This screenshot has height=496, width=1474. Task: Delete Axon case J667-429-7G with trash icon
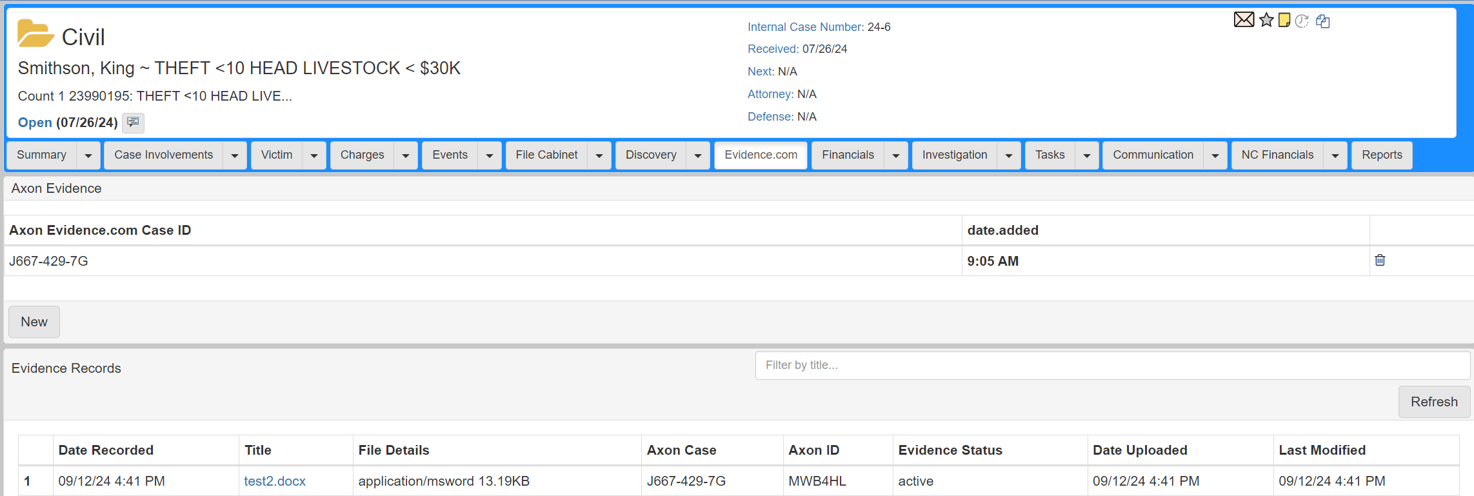click(x=1380, y=260)
